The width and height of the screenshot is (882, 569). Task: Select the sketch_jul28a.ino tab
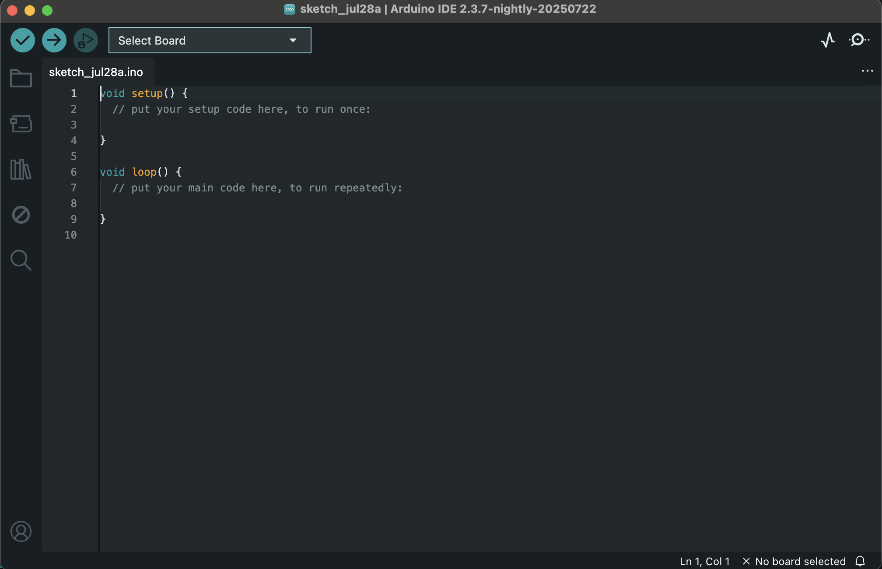96,72
